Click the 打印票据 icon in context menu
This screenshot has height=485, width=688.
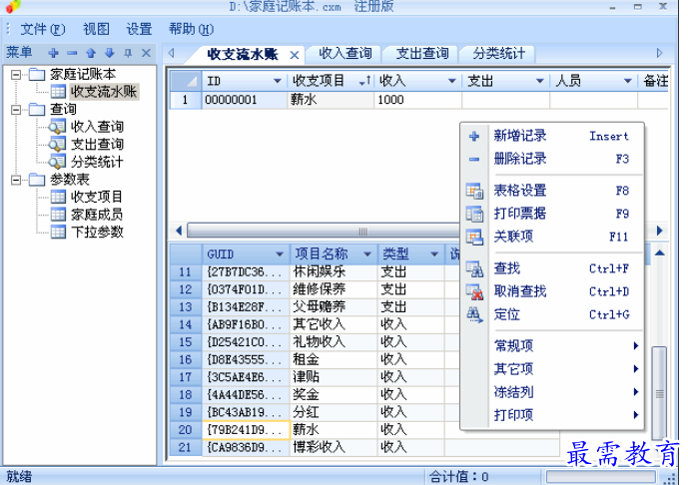[x=474, y=214]
